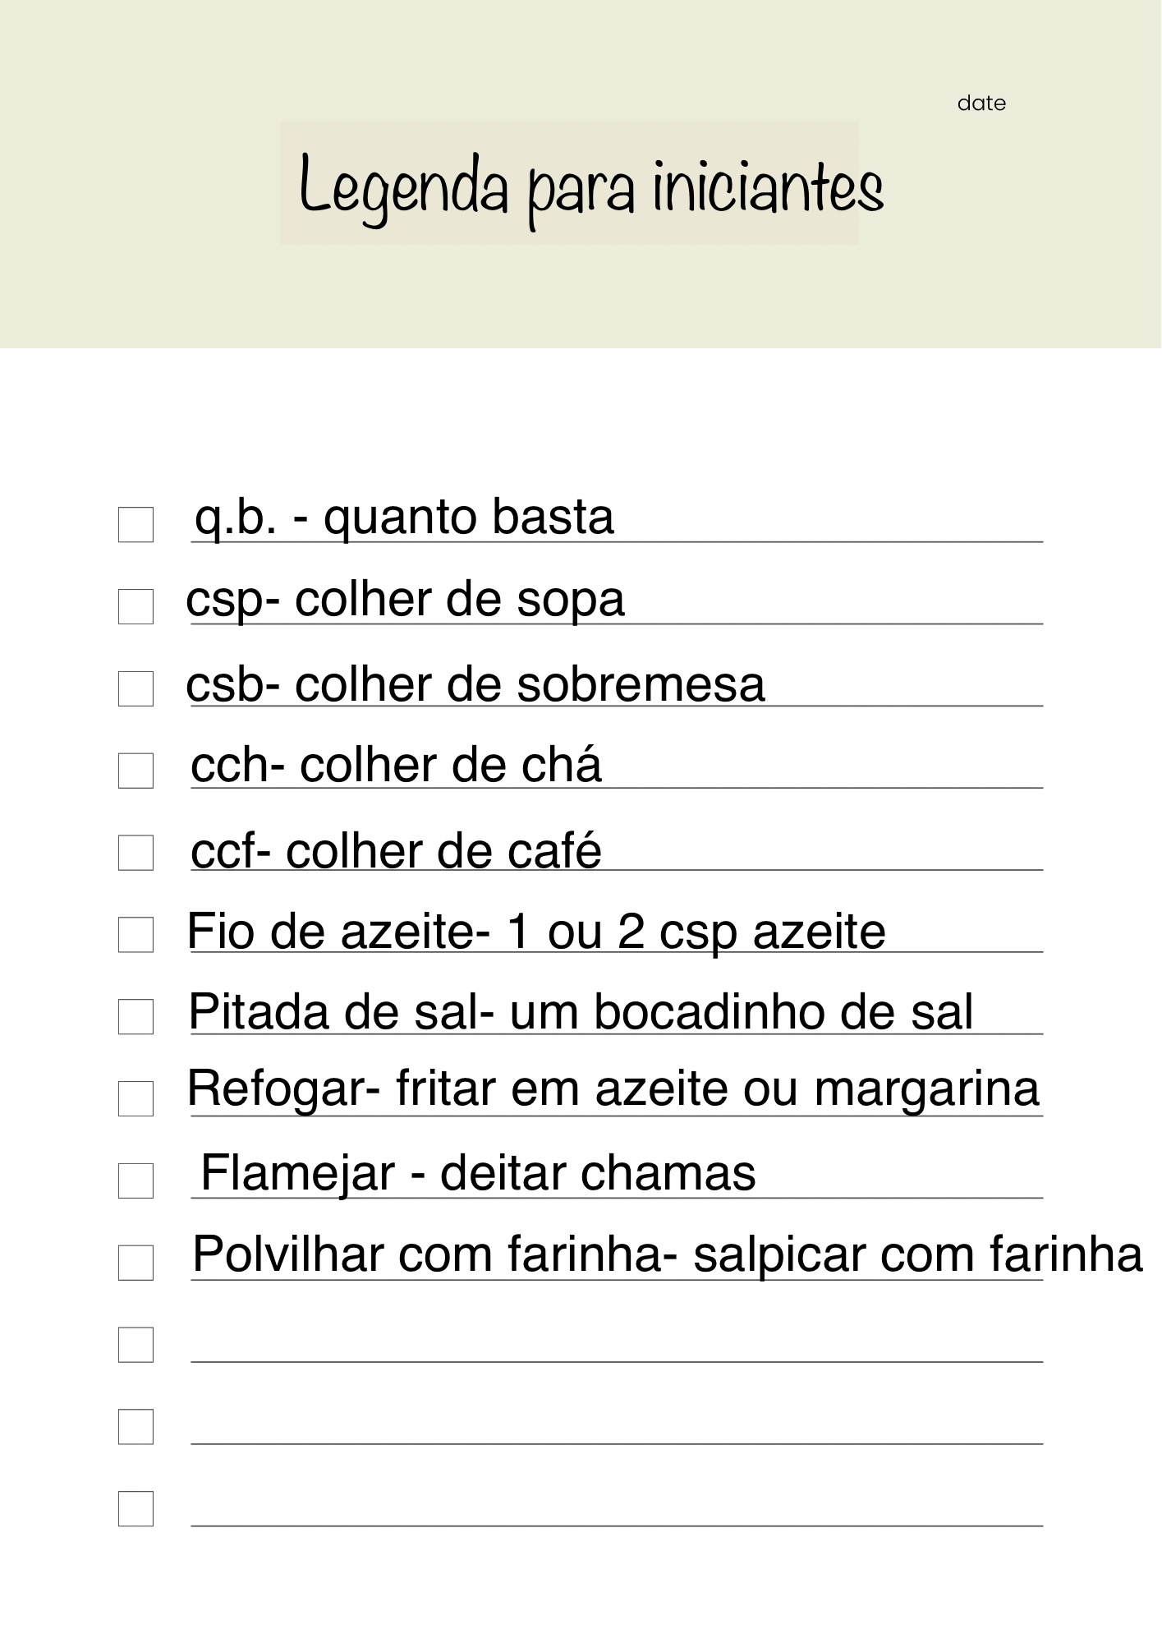Viewport: 1162px width, 1643px height.
Task: Select the 'Pitada de sal- um bocadinho de sal' text
Action: (x=580, y=1011)
